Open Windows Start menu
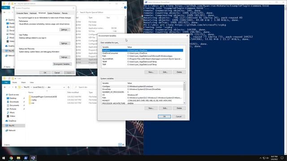Image resolution: width=287 pixels, height=161 pixels. 4,158
